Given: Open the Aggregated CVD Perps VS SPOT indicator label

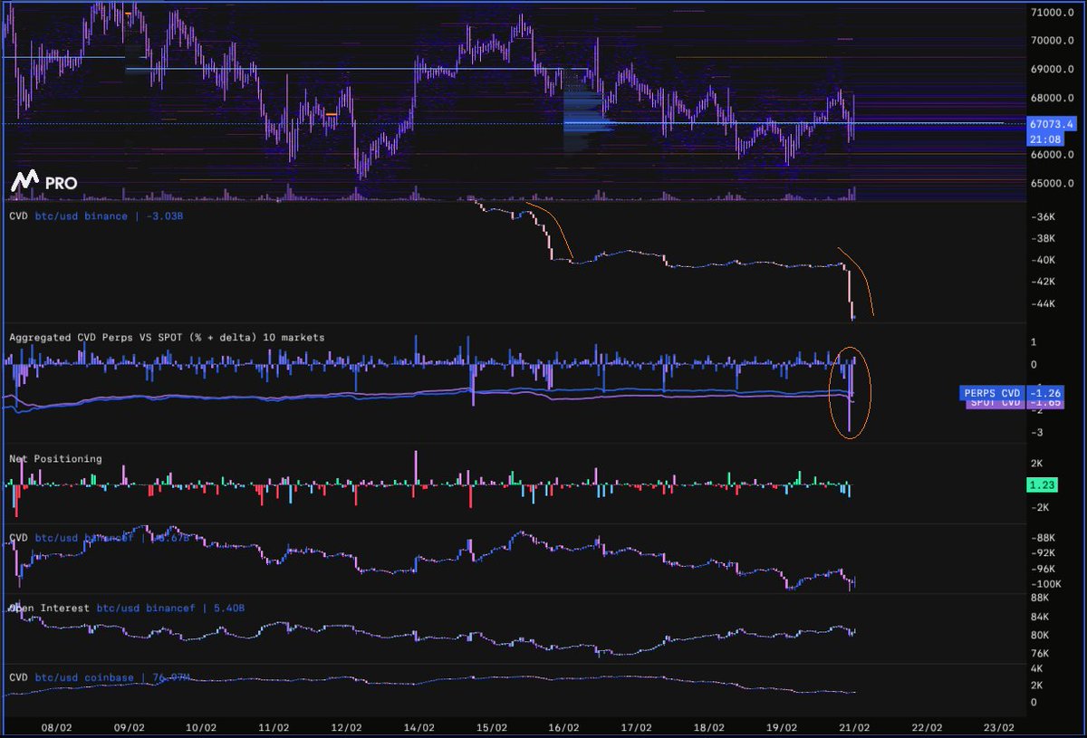Looking at the screenshot, I should (x=167, y=337).
